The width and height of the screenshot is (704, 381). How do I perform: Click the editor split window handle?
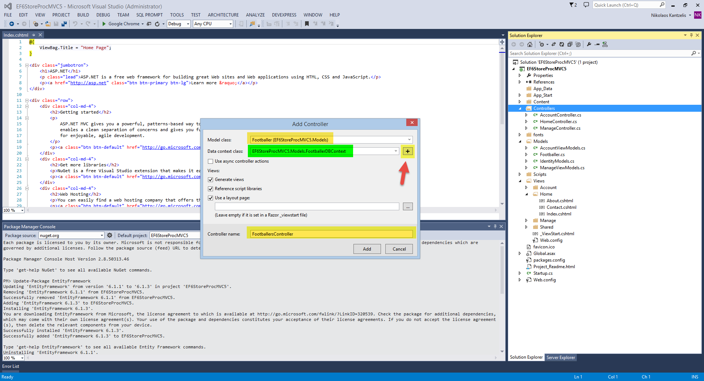(502, 42)
